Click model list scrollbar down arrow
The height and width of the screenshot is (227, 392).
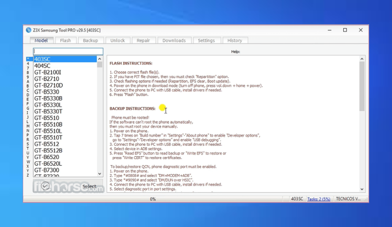click(x=99, y=174)
